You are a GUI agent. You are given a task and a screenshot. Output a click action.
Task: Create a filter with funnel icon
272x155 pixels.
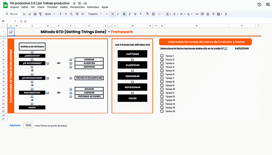tap(213, 14)
